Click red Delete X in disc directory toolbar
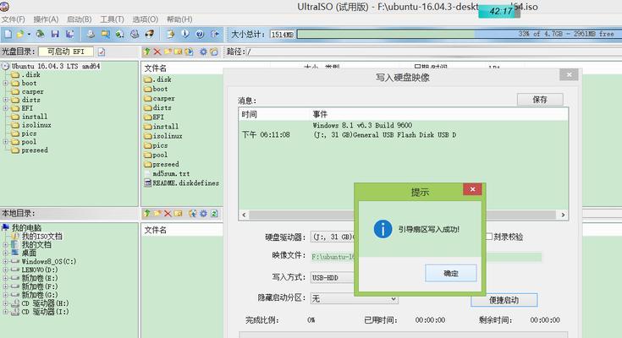The image size is (622, 338). point(157,52)
